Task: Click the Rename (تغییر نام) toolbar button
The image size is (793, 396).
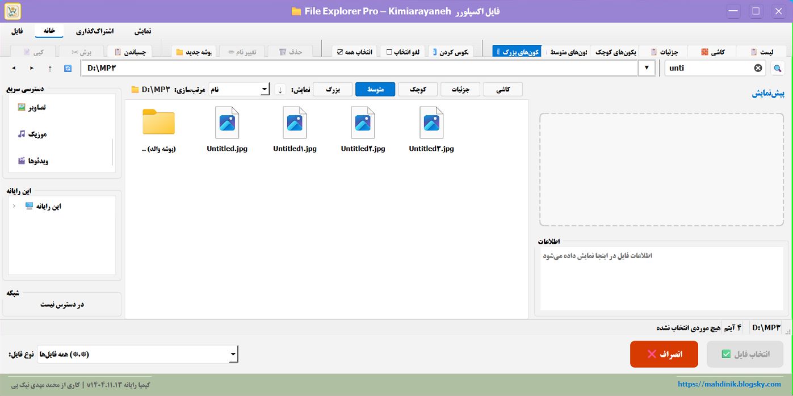Action: coord(242,52)
